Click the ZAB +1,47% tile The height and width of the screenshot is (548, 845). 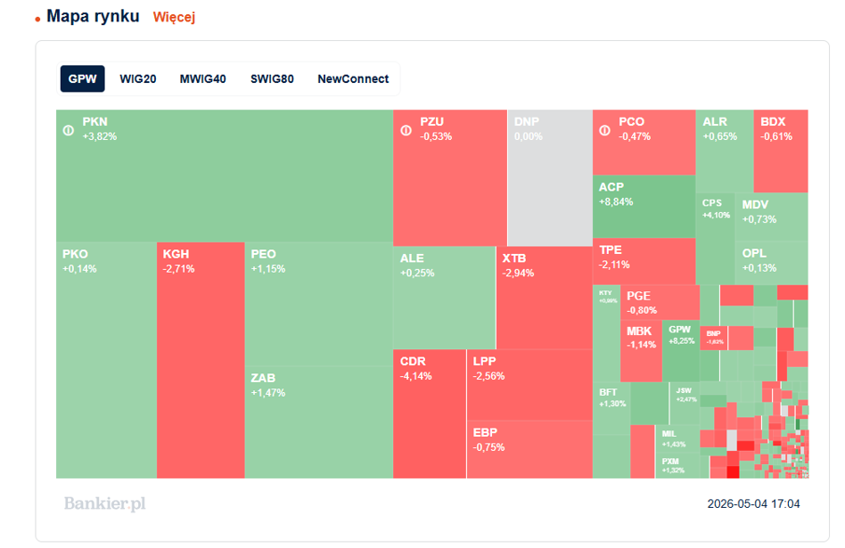pos(319,422)
